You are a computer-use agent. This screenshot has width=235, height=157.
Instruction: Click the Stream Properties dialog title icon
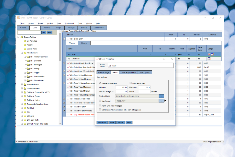click(97, 59)
